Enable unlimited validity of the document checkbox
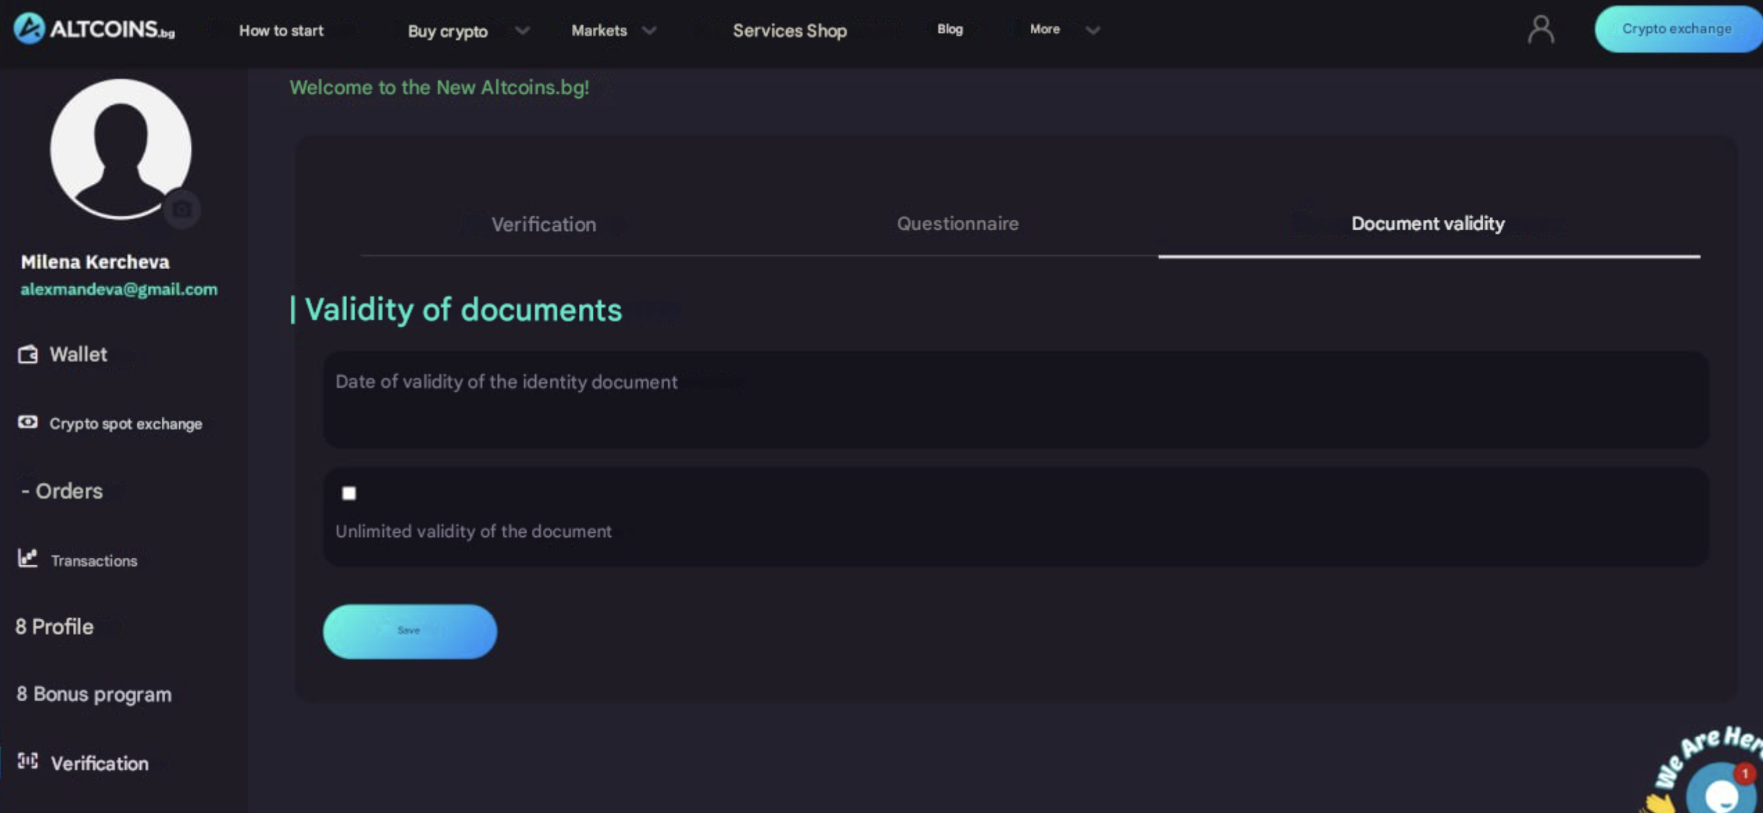1763x813 pixels. click(349, 493)
